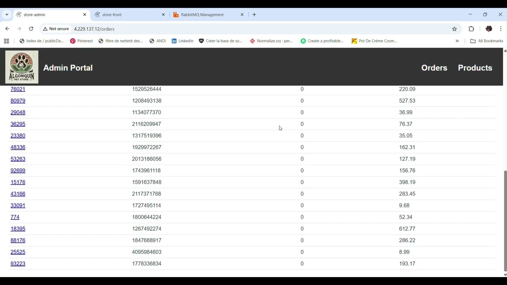Image resolution: width=507 pixels, height=285 pixels.
Task: Close the RabbitMQ Management tab
Action: [x=242, y=15]
